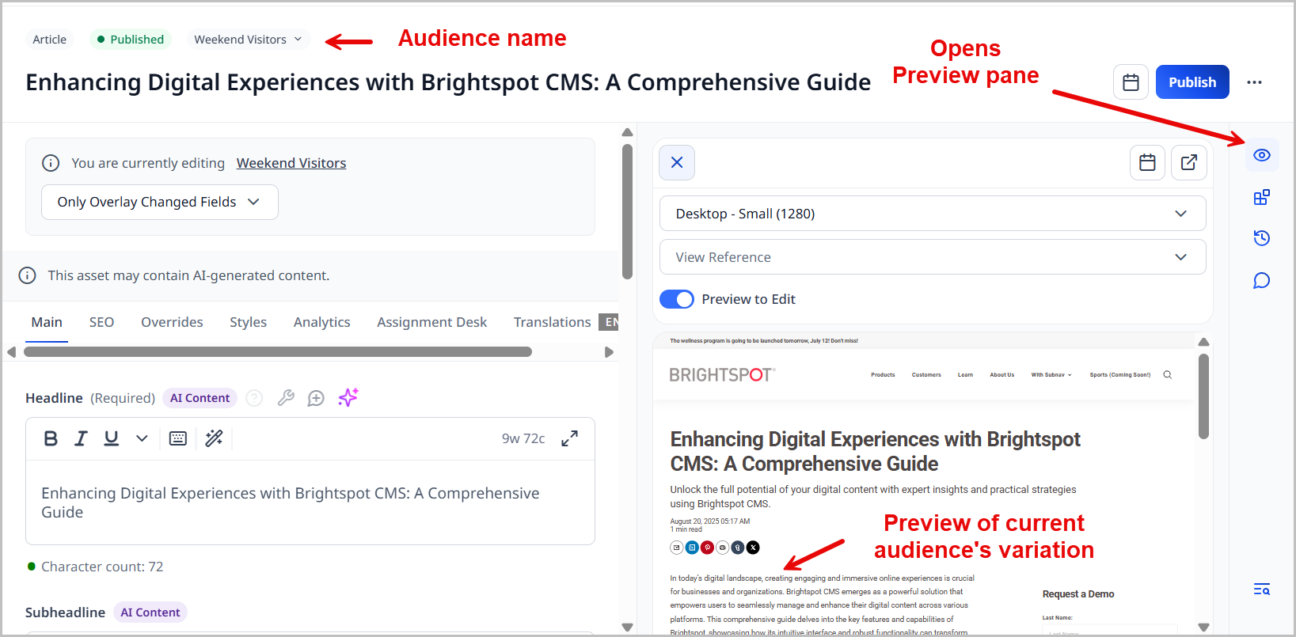This screenshot has height=637, width=1296.
Task: Switch to the Main tab
Action: [47, 322]
